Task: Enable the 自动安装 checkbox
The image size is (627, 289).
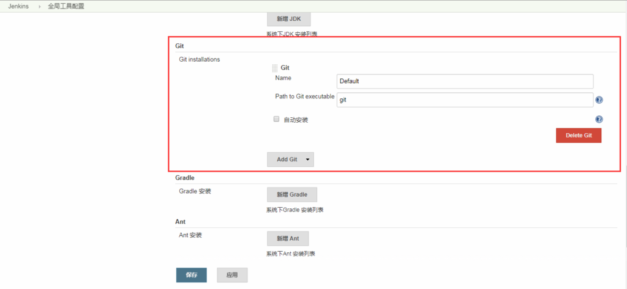Action: click(x=277, y=119)
